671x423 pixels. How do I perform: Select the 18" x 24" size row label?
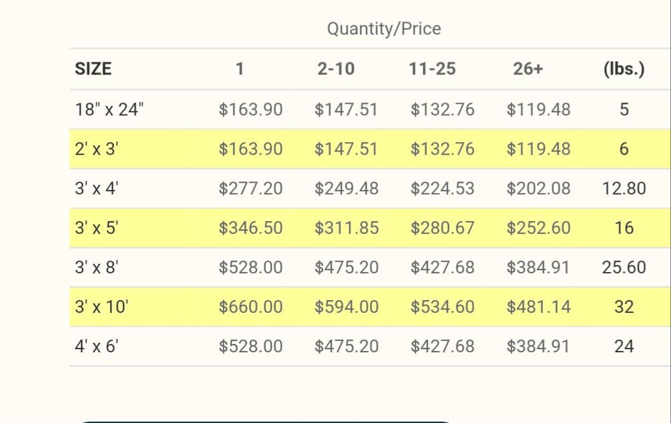tap(110, 110)
